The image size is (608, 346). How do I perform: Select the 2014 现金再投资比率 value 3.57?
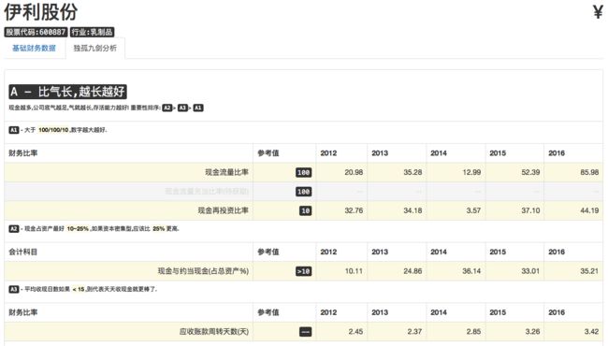(473, 210)
